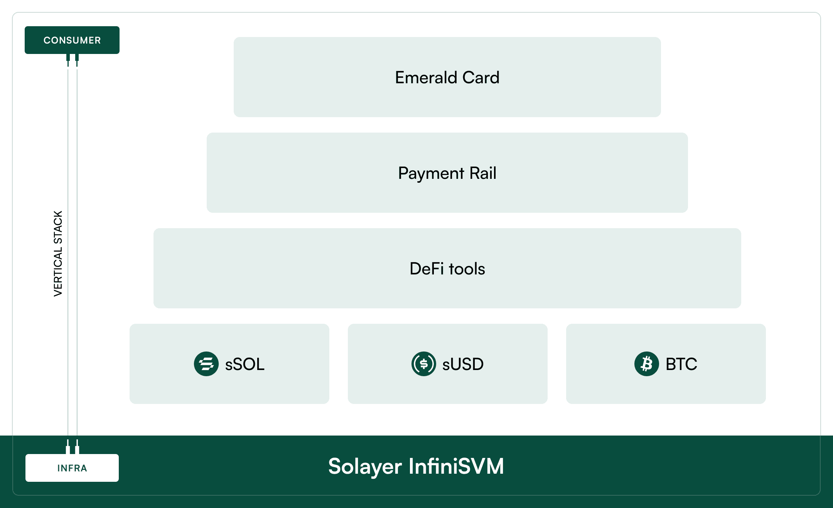Select the Payment Rail block
Image resolution: width=833 pixels, height=508 pixels.
click(447, 173)
